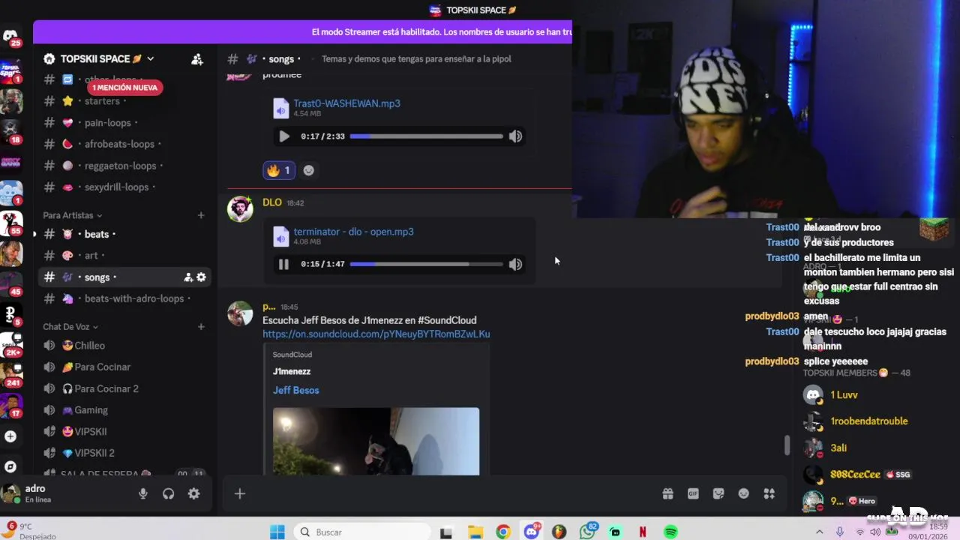Viewport: 960px width, 540px height.
Task: Open Netflix from the taskbar
Action: click(643, 532)
